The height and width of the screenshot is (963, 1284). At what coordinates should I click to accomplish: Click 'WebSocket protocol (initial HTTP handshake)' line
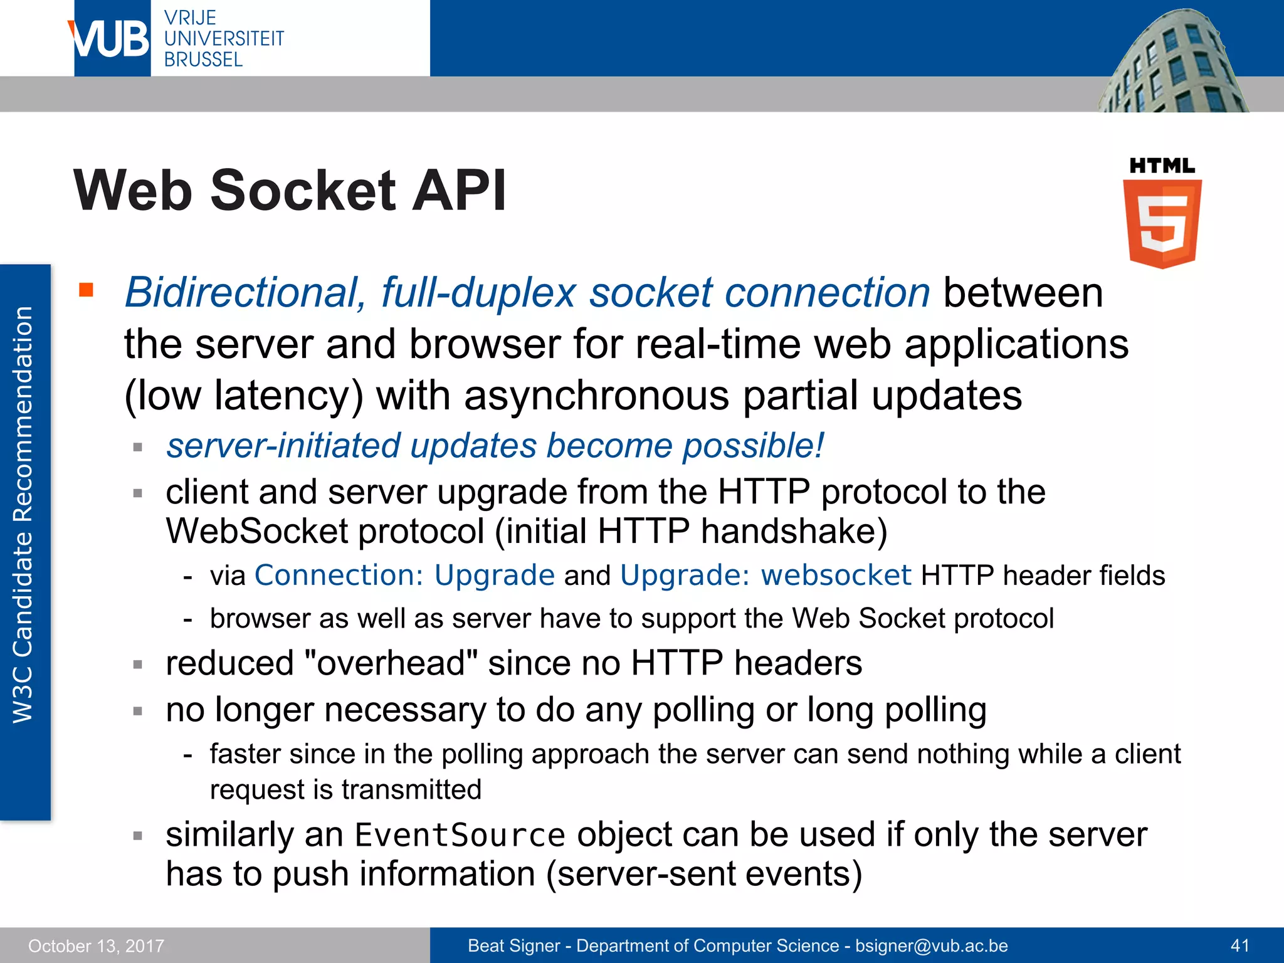[x=527, y=532]
